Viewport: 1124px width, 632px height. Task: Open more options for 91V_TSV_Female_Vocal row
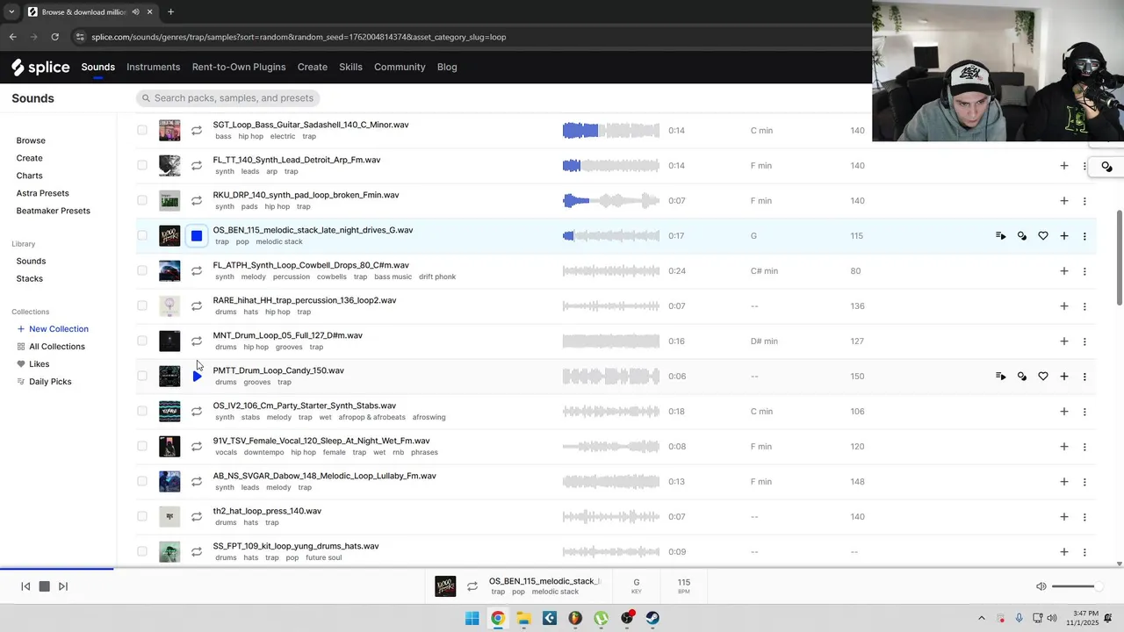point(1084,446)
